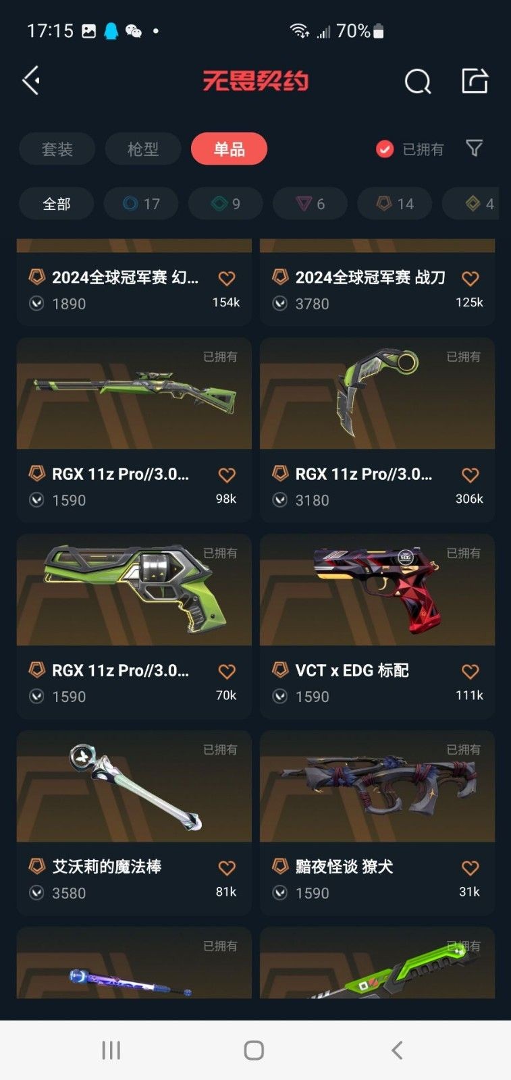
Task: Tap heart on 艾沃莉的魔法棒 item
Action: pyautogui.click(x=227, y=868)
